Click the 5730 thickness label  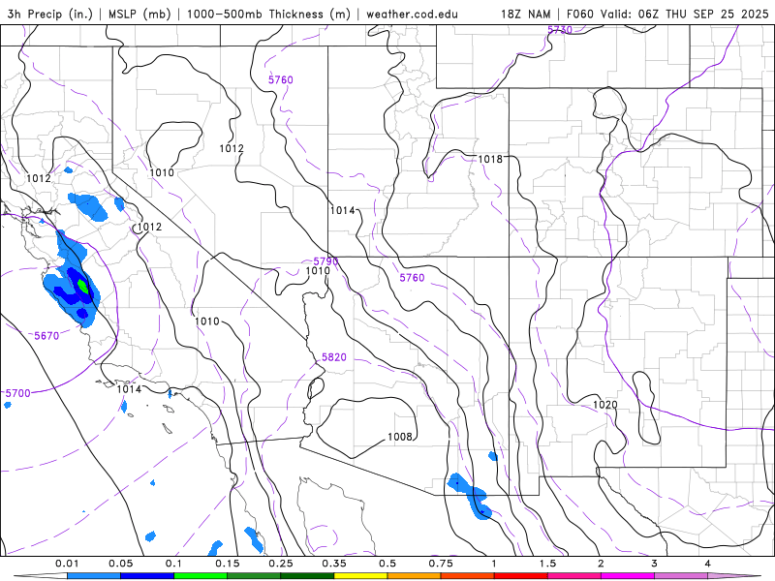560,30
